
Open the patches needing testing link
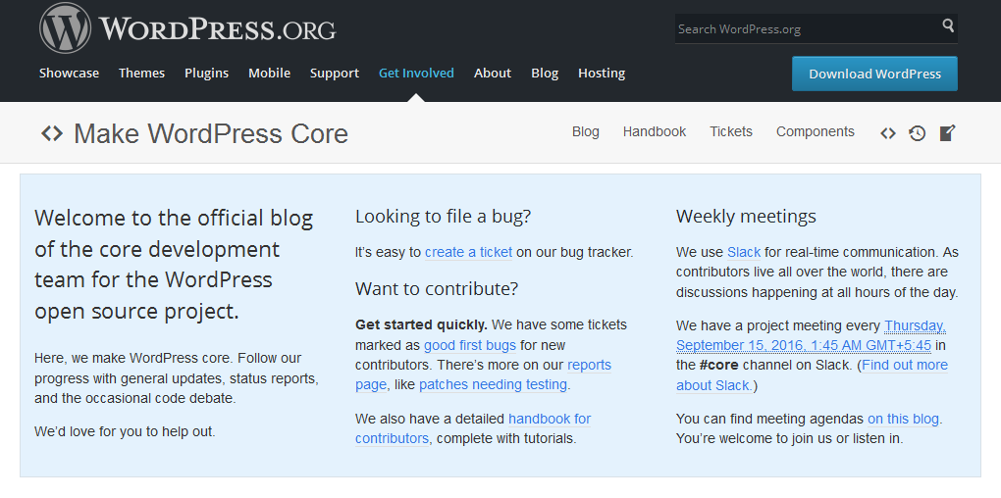(493, 384)
